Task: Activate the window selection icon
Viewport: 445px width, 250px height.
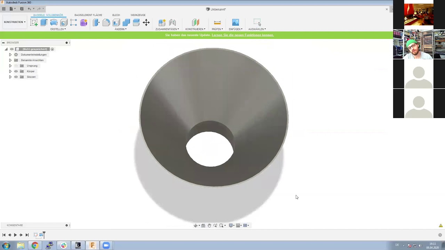Action: (x=257, y=23)
